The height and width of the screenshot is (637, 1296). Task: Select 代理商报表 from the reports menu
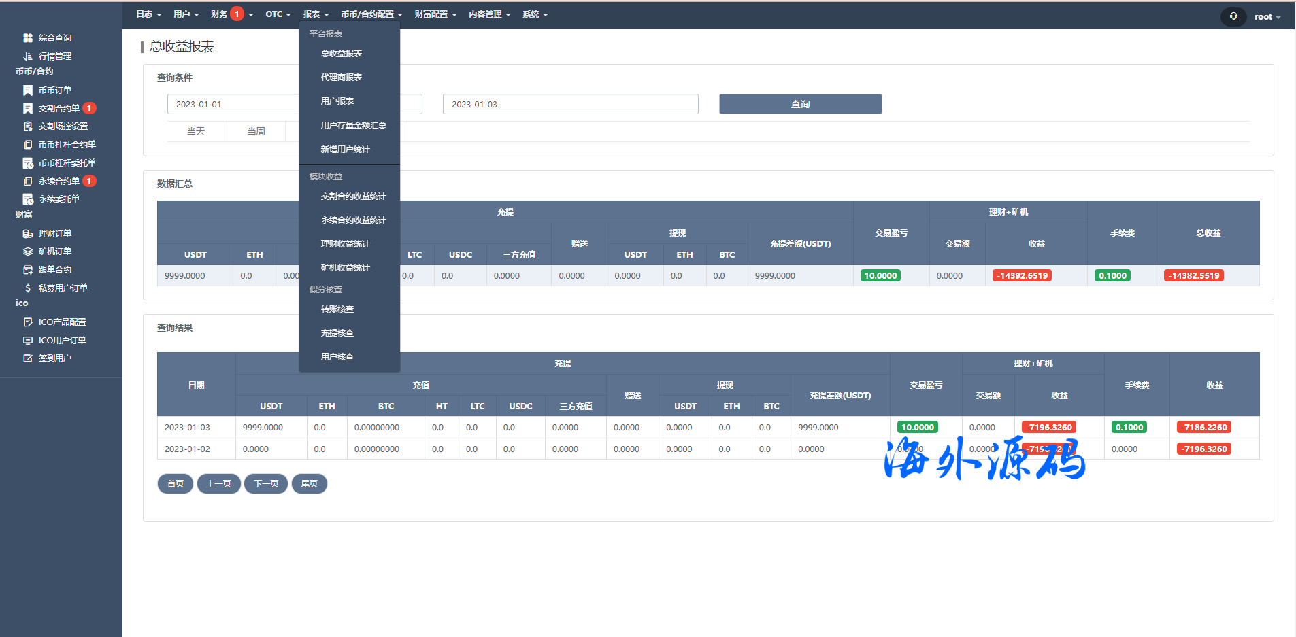point(342,78)
